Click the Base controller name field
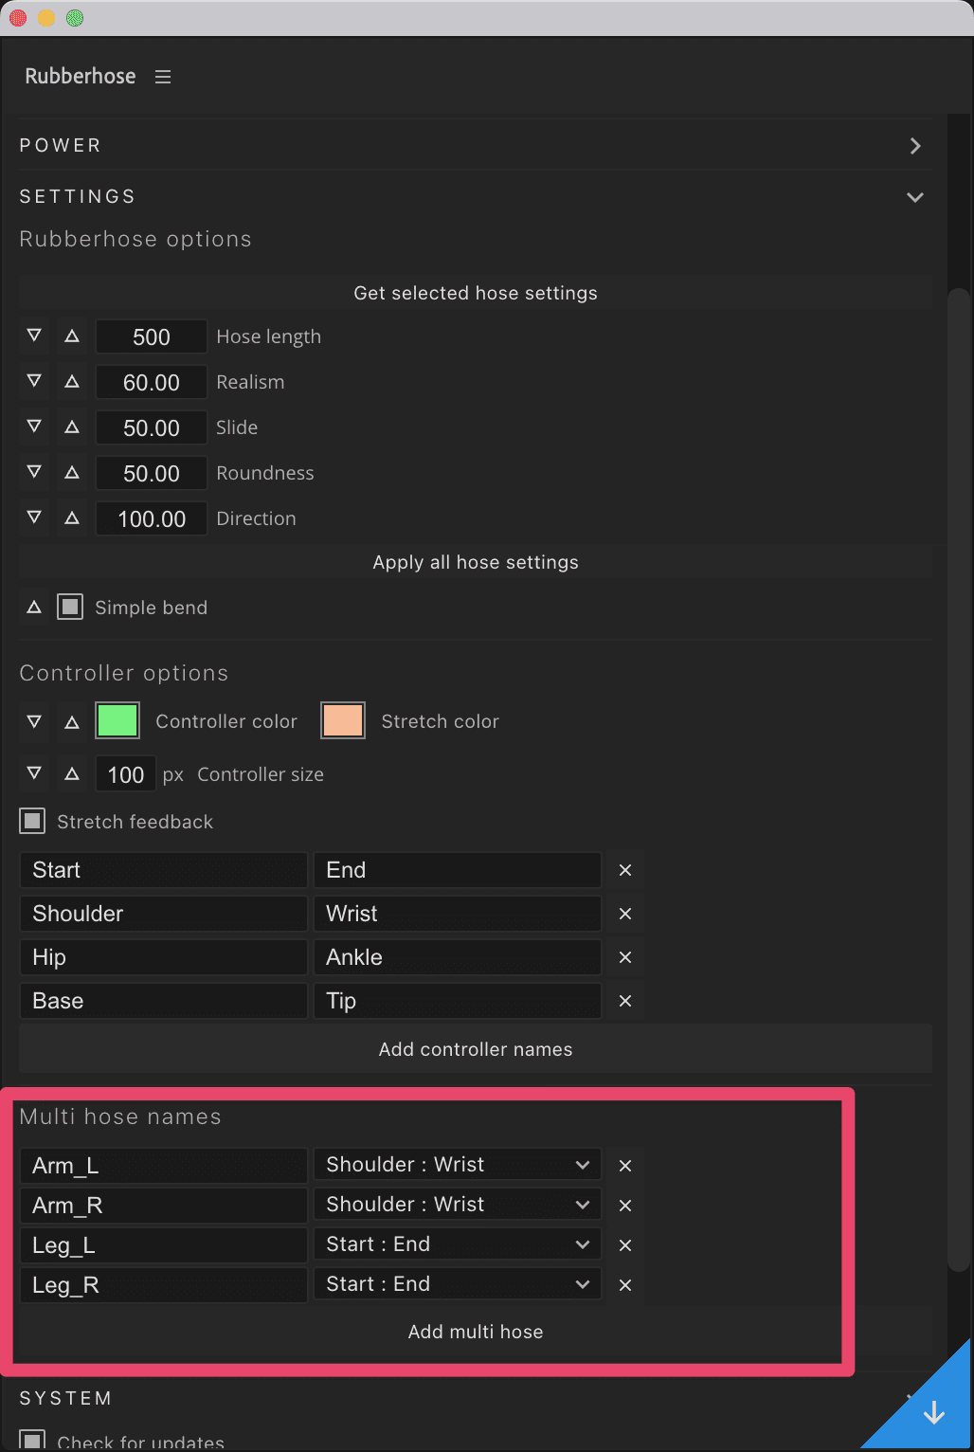Screen dimensions: 974x1452 tap(163, 1001)
